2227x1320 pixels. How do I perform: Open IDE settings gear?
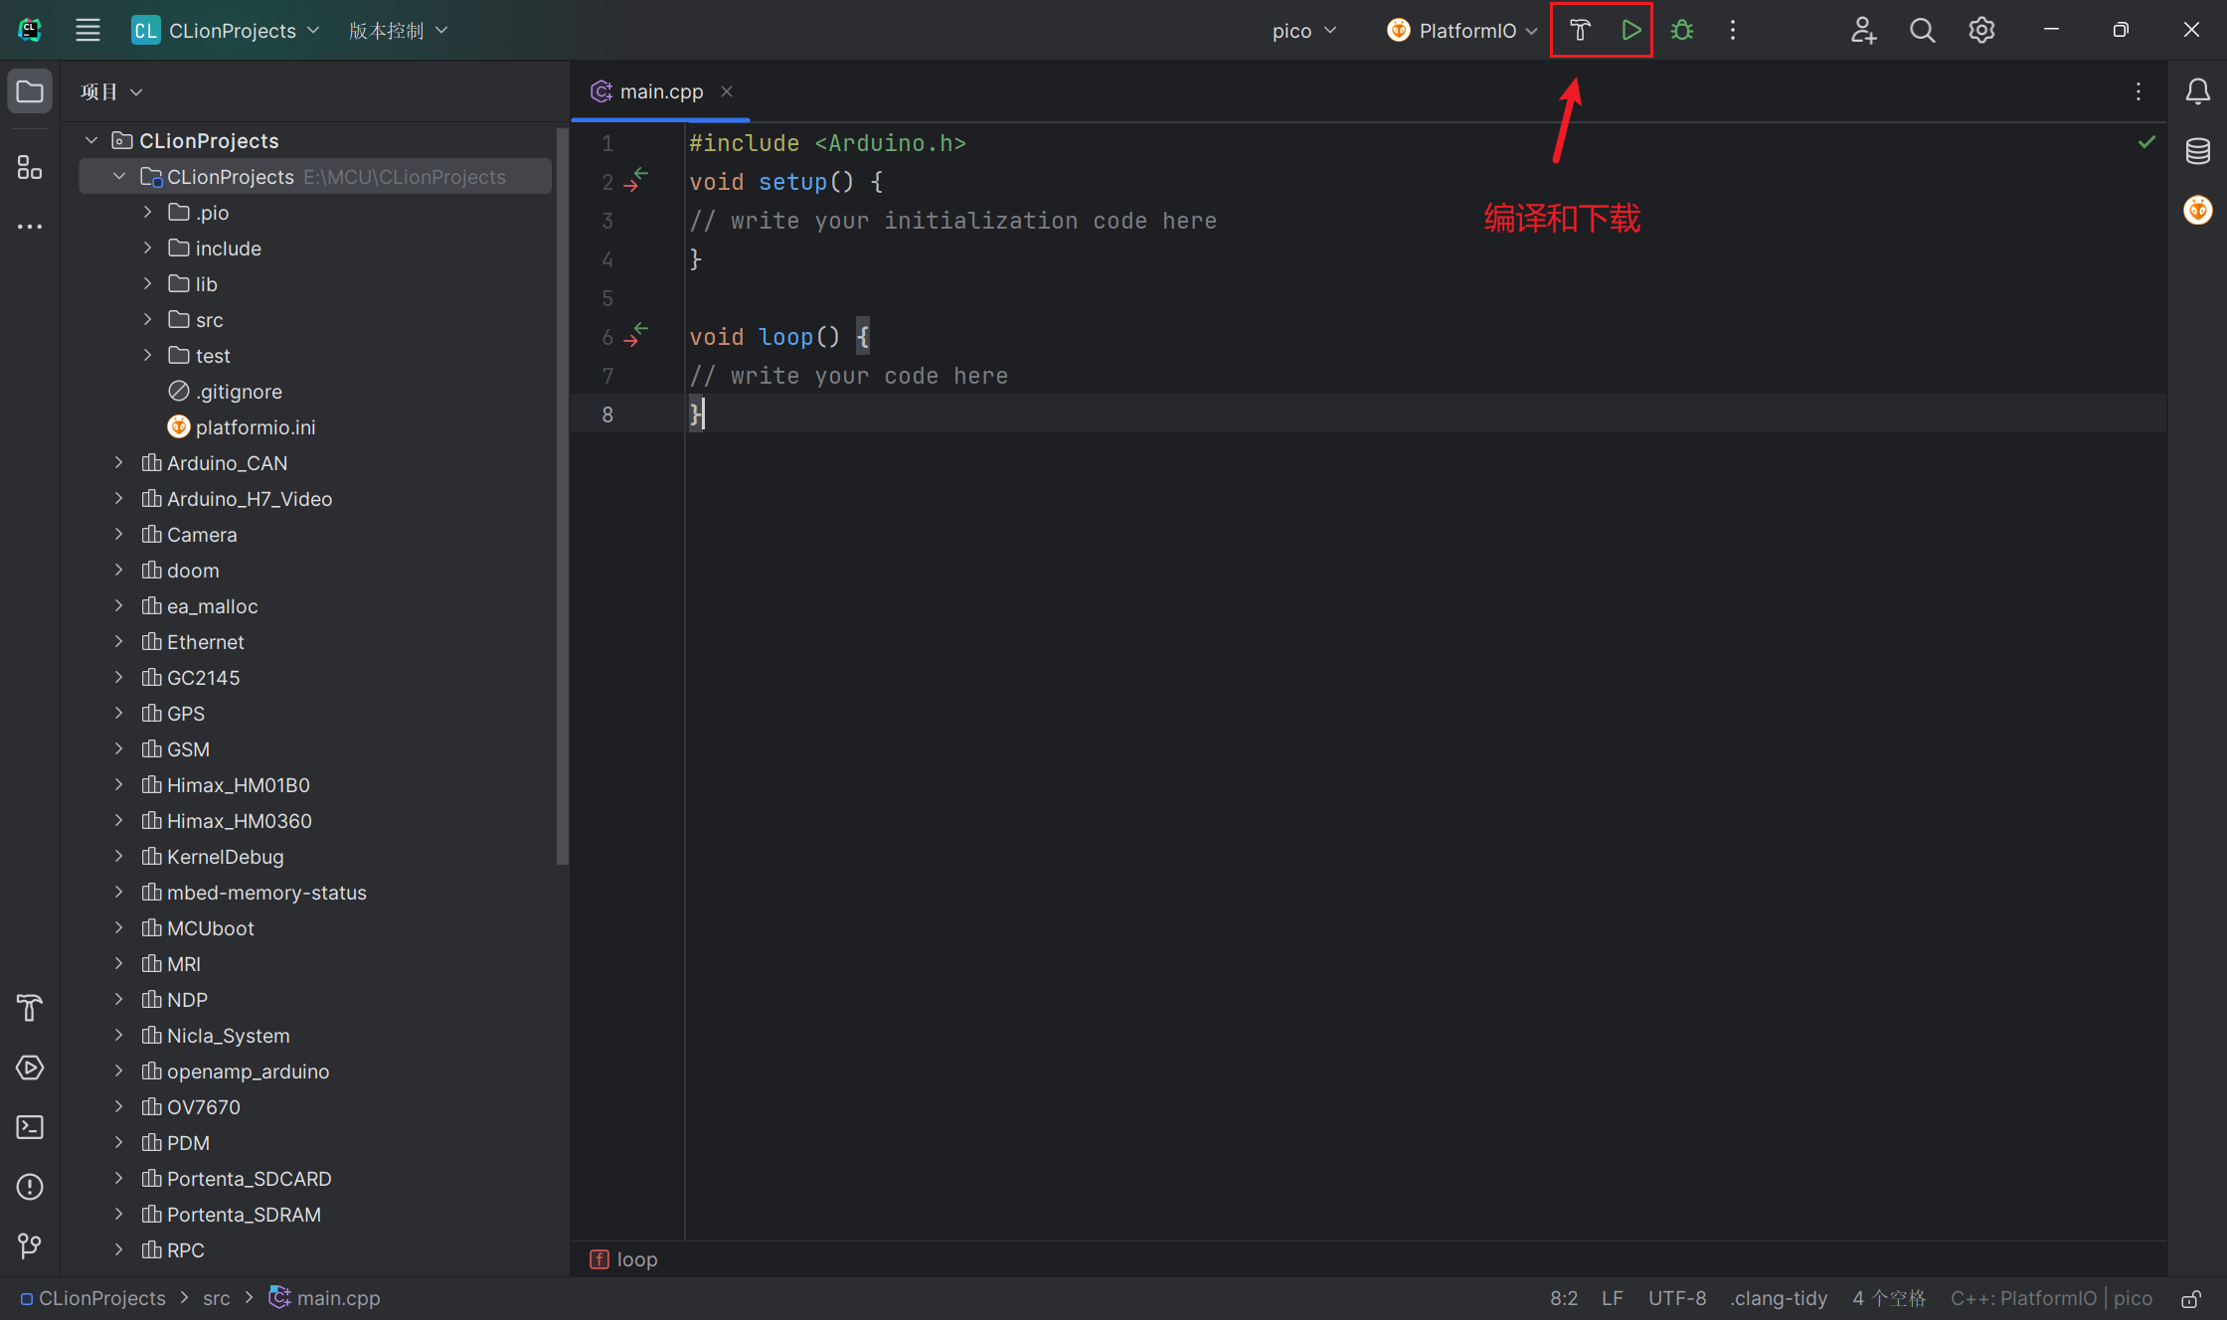[x=1981, y=30]
